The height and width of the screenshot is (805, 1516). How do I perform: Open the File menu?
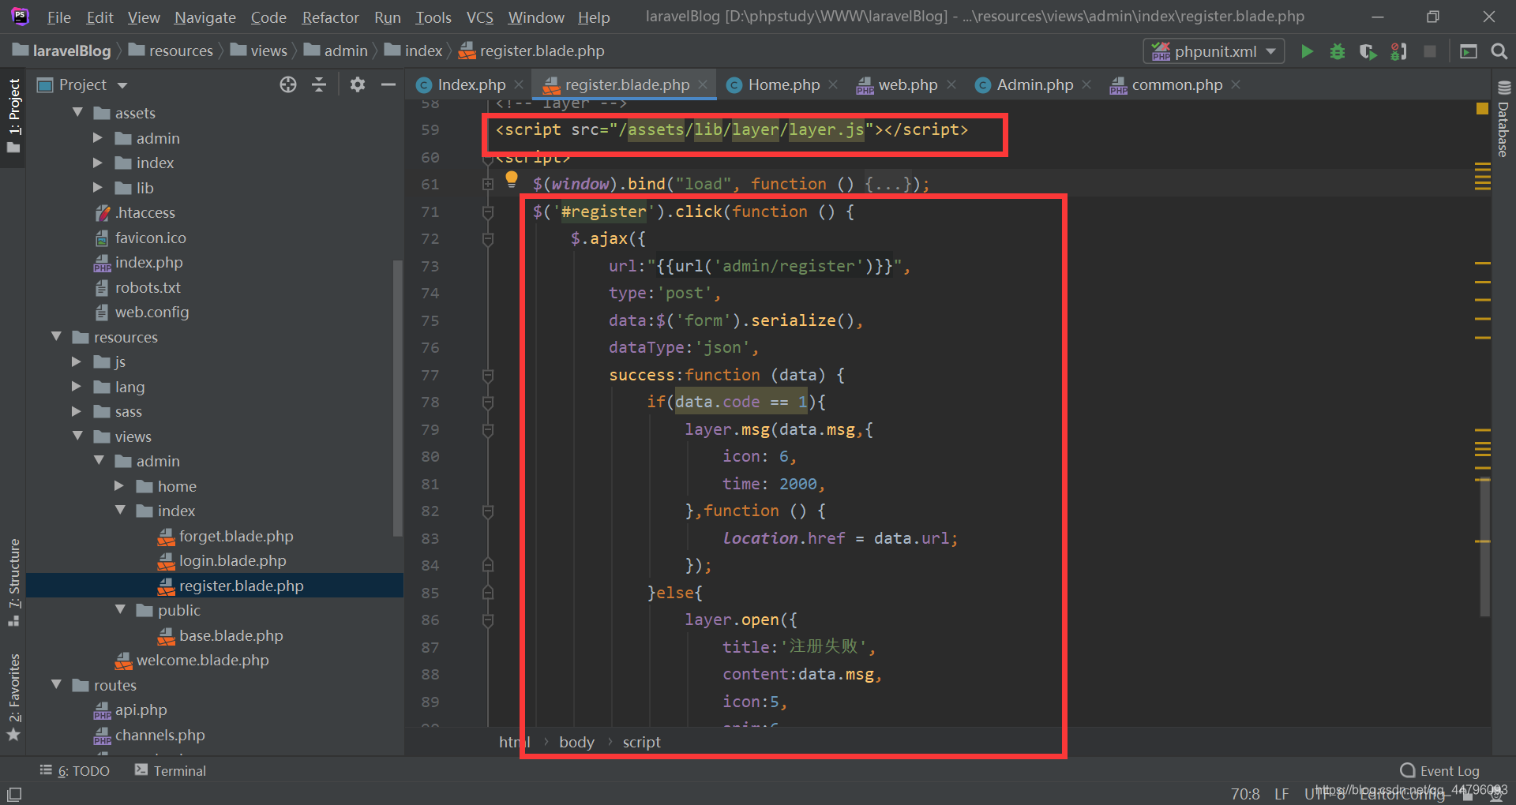click(58, 17)
